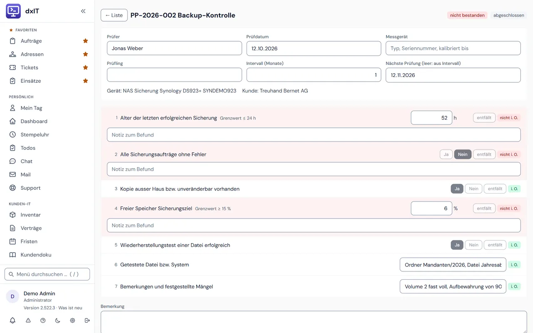The image size is (533, 333).
Task: Click the warning triangle icon in footer
Action: coord(28,321)
